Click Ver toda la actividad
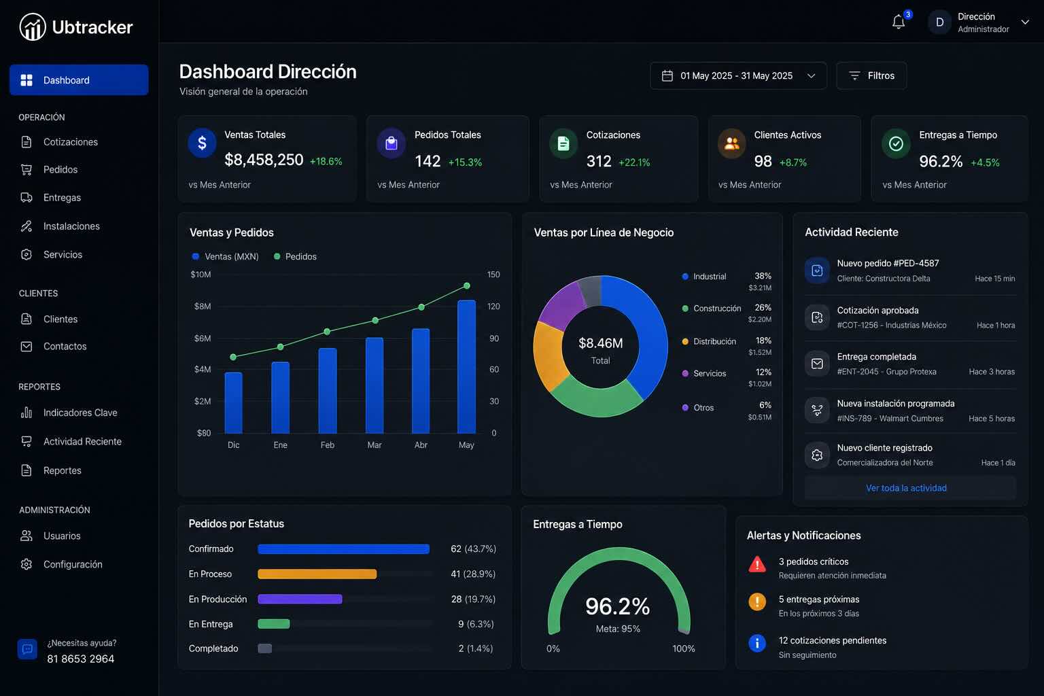The width and height of the screenshot is (1044, 696). [x=906, y=488]
